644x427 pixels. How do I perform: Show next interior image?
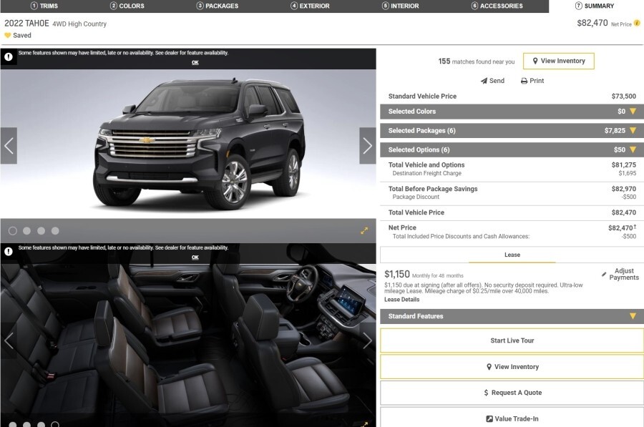pos(368,340)
